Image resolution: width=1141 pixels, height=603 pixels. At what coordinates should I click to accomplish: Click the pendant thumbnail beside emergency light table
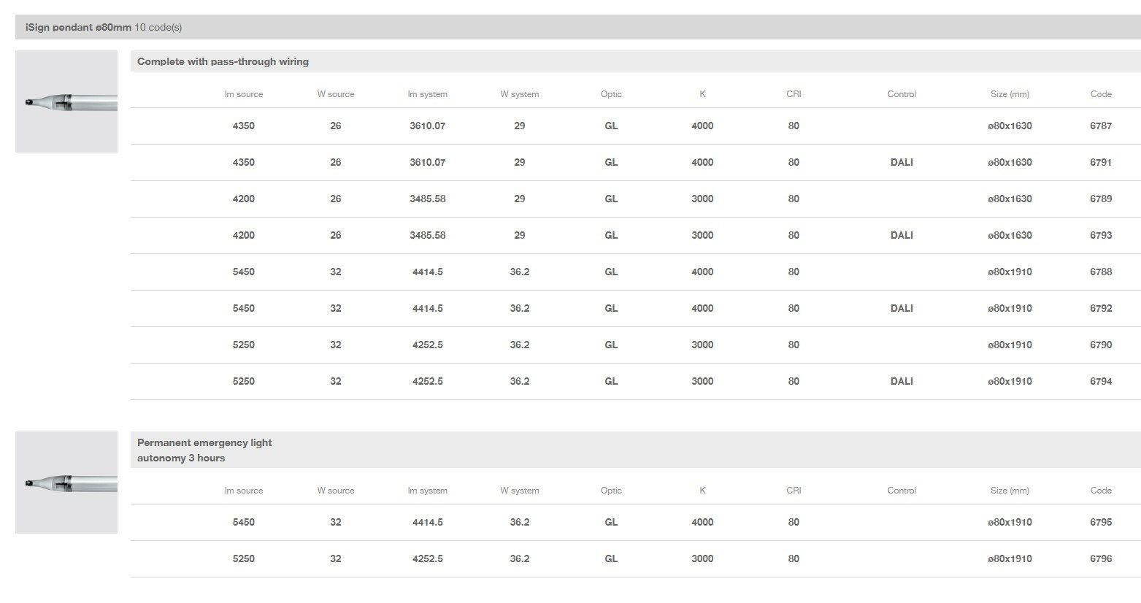click(66, 483)
